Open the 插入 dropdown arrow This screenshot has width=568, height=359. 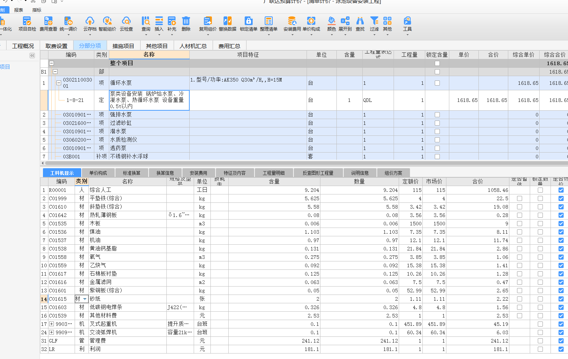(159, 35)
